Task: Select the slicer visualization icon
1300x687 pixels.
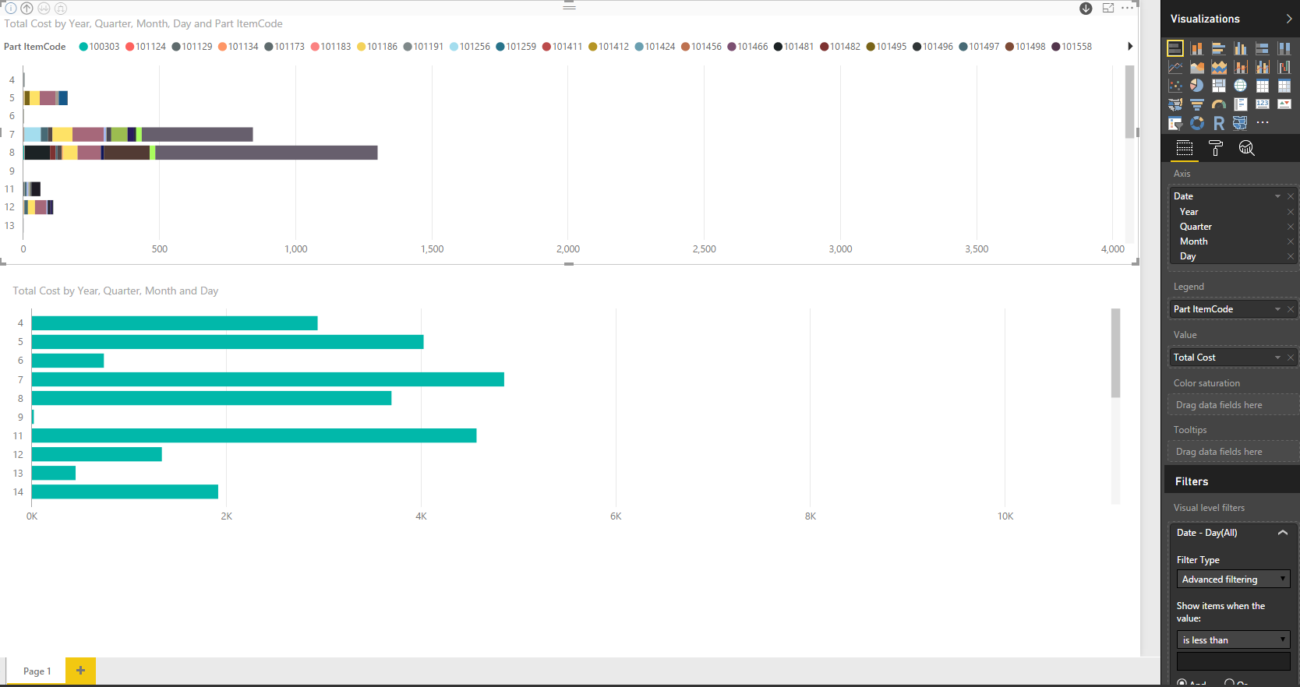Action: (1175, 123)
